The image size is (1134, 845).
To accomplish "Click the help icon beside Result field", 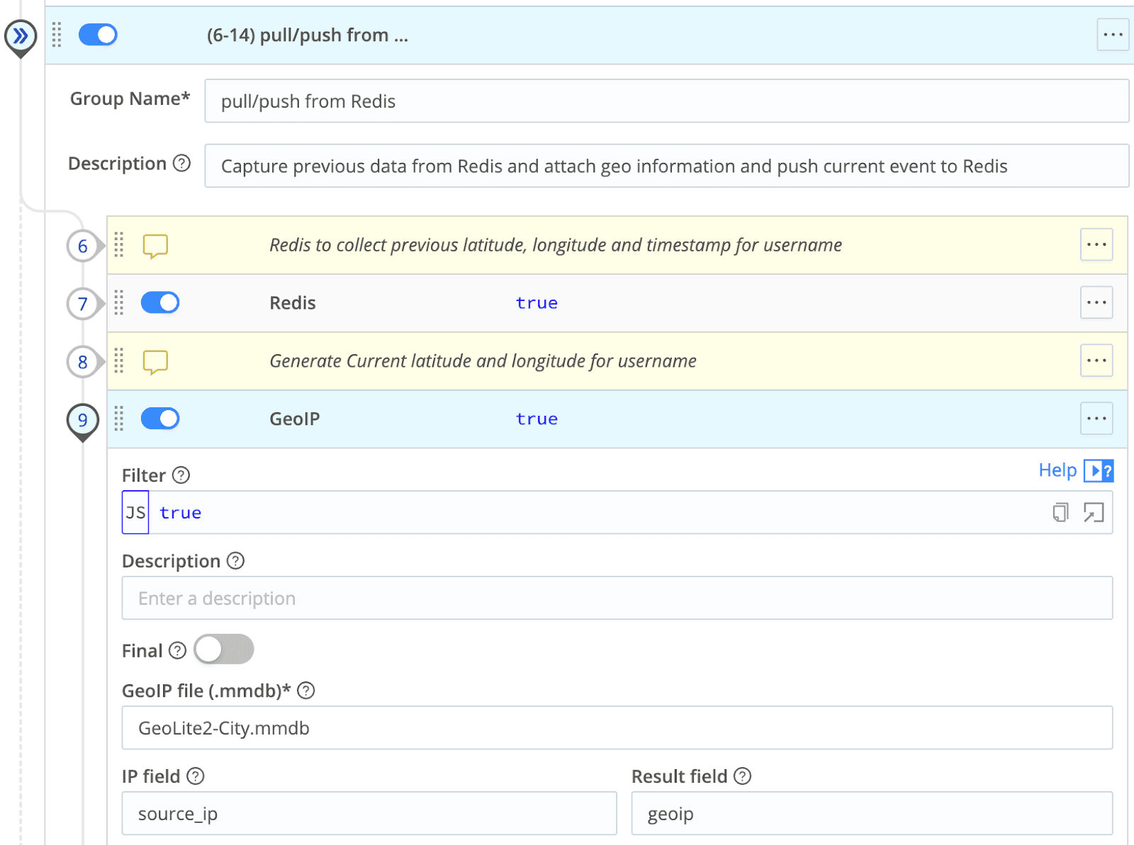I will 742,776.
